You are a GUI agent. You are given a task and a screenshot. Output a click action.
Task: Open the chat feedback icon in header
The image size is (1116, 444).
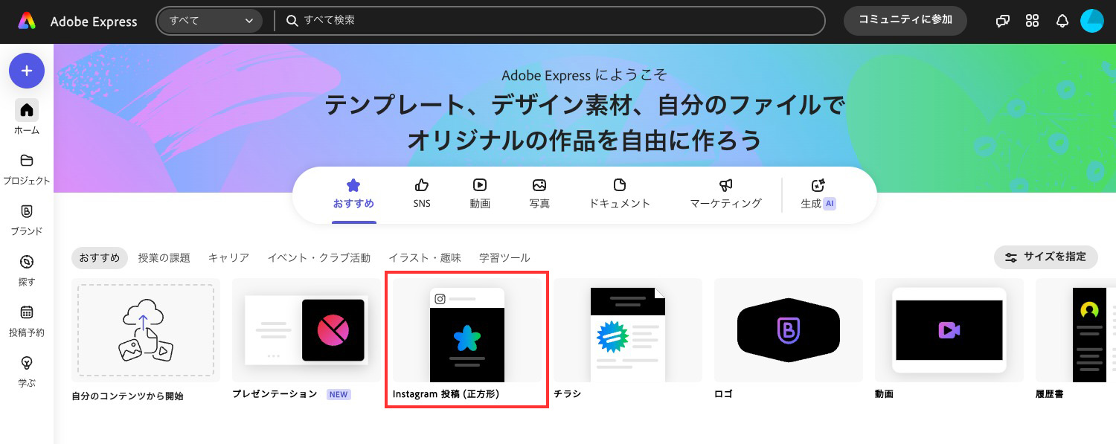1003,21
